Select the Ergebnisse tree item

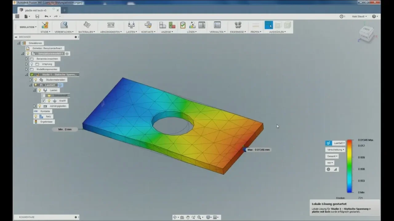click(44, 122)
